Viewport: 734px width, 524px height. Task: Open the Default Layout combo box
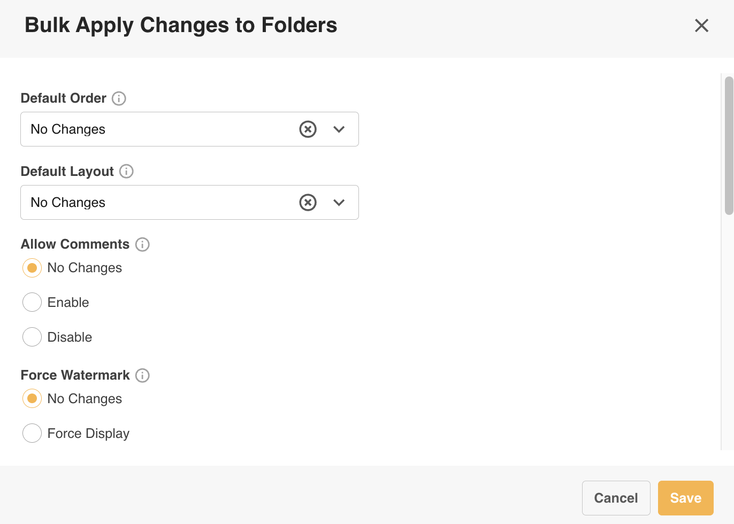pos(189,203)
